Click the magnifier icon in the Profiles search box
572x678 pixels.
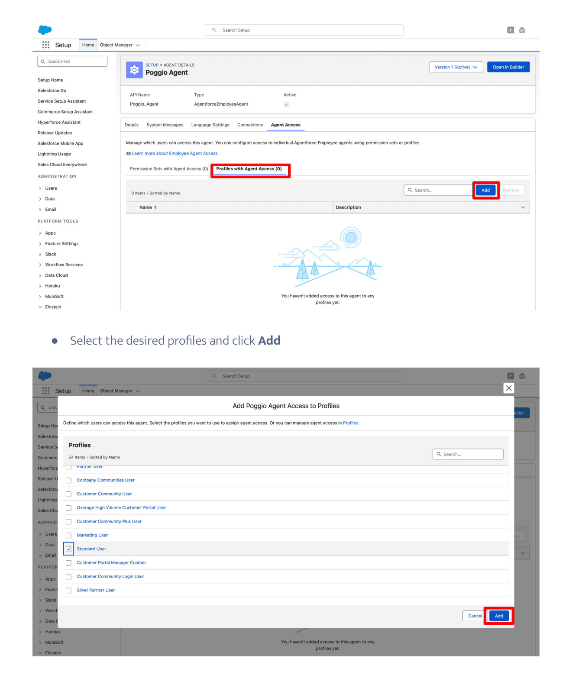coord(439,454)
